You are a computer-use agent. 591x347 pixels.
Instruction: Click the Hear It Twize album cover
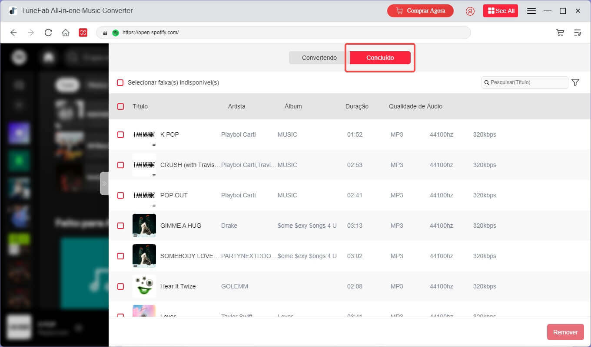[144, 286]
